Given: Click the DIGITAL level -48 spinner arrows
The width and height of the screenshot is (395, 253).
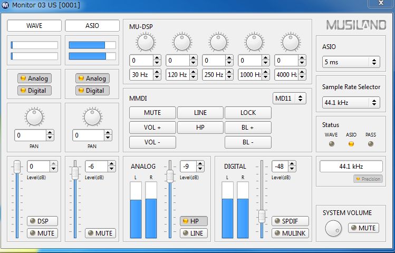Looking at the screenshot, I should click(x=292, y=166).
